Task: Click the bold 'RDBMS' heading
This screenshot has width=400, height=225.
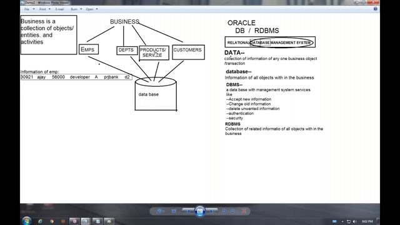Action: [x=232, y=124]
